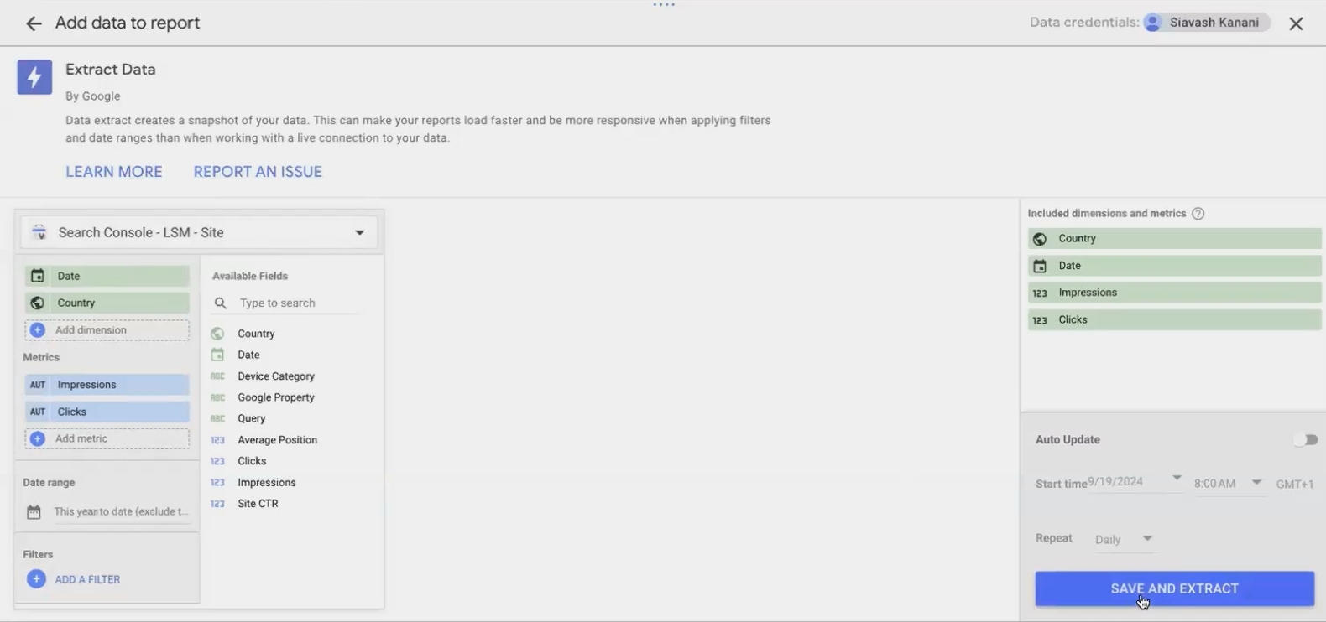Select Device Category available field

point(276,376)
